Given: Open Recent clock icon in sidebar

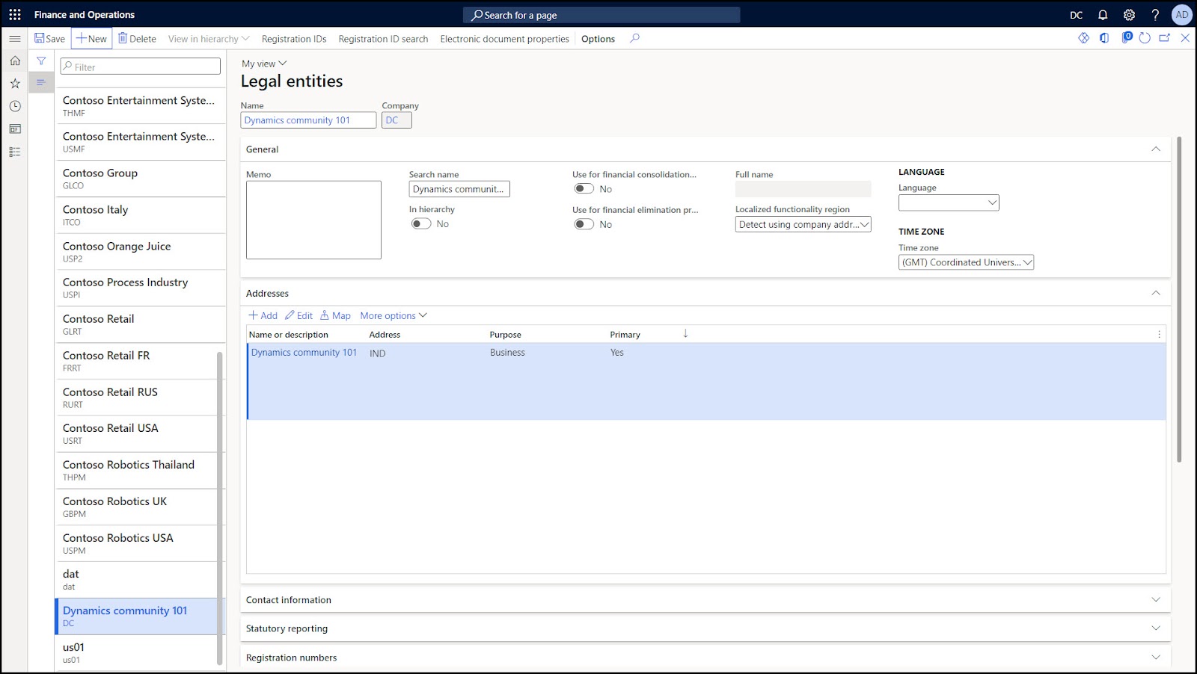Looking at the screenshot, I should tap(15, 106).
